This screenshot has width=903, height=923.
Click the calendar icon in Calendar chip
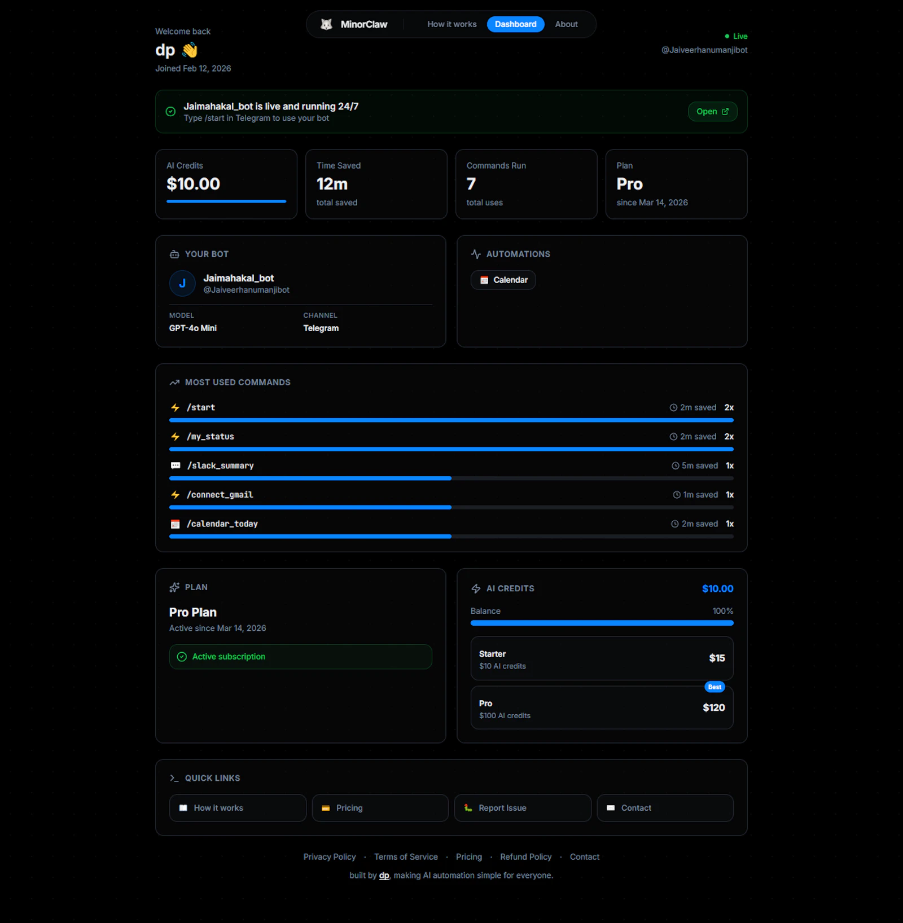(x=484, y=280)
